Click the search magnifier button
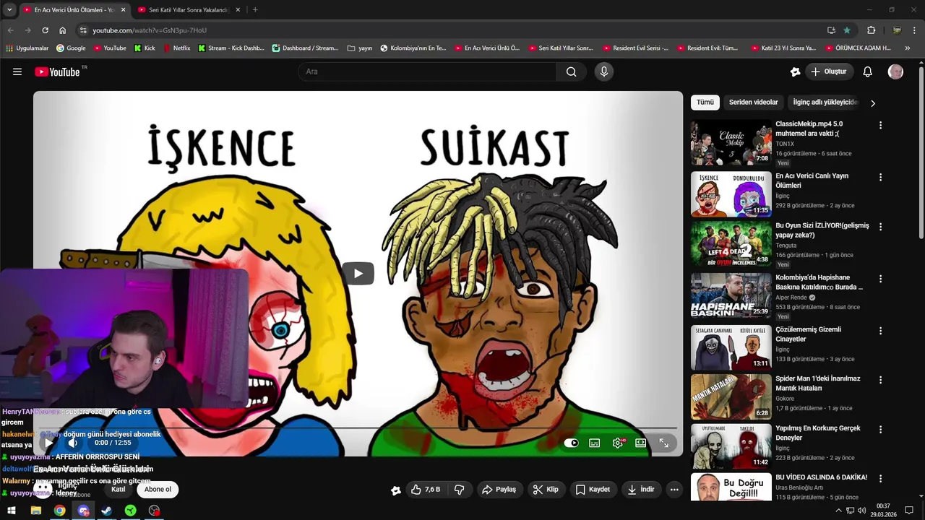This screenshot has height=520, width=925. tap(572, 71)
